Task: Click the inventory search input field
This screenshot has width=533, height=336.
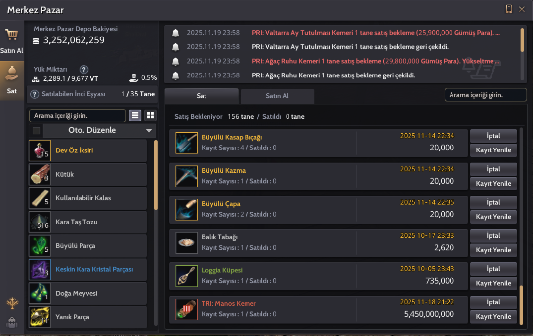Action: click(78, 115)
